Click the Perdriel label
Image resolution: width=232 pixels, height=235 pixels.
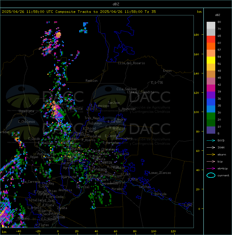tap(68, 163)
